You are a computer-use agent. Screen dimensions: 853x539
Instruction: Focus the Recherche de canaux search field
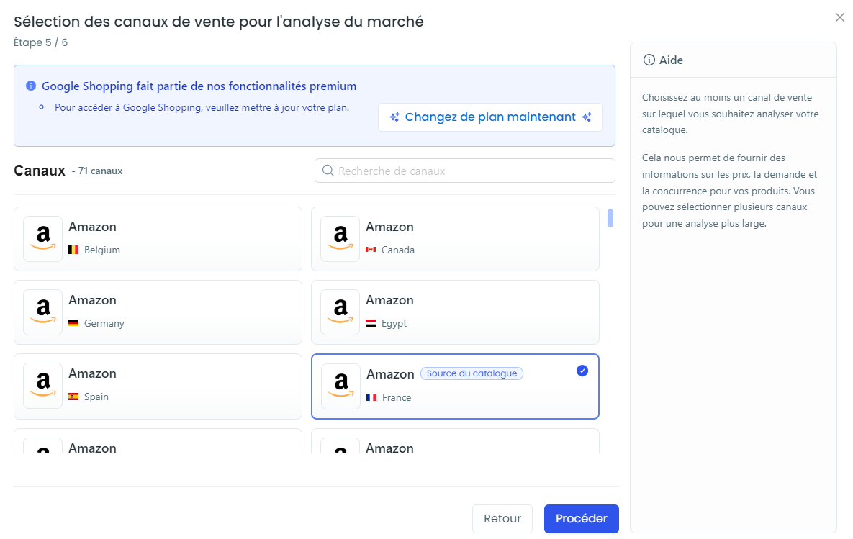[465, 171]
